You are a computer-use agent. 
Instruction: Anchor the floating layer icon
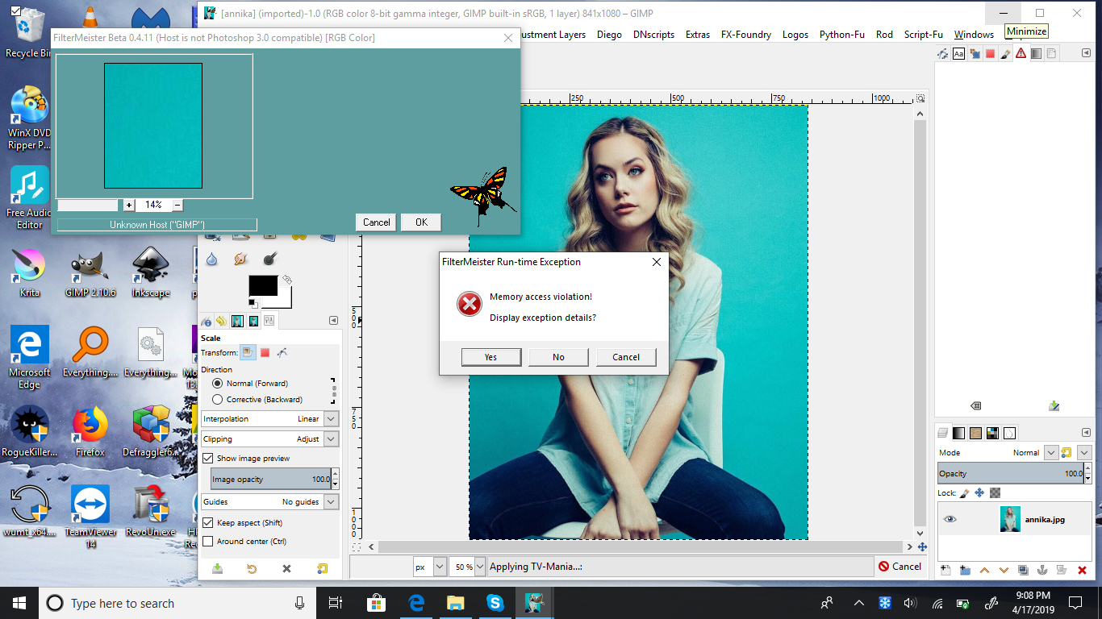point(1041,570)
